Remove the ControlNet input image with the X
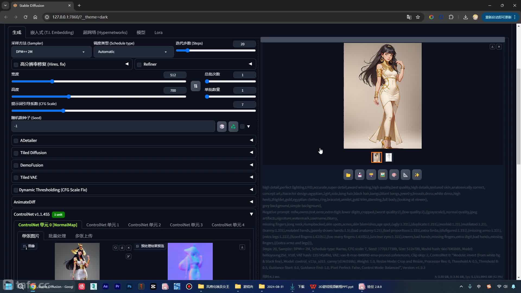Image resolution: width=521 pixels, height=293 pixels. click(129, 248)
